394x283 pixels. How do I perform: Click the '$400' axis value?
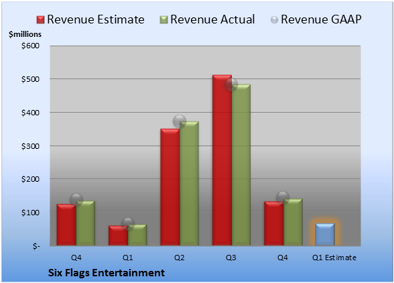(30, 113)
